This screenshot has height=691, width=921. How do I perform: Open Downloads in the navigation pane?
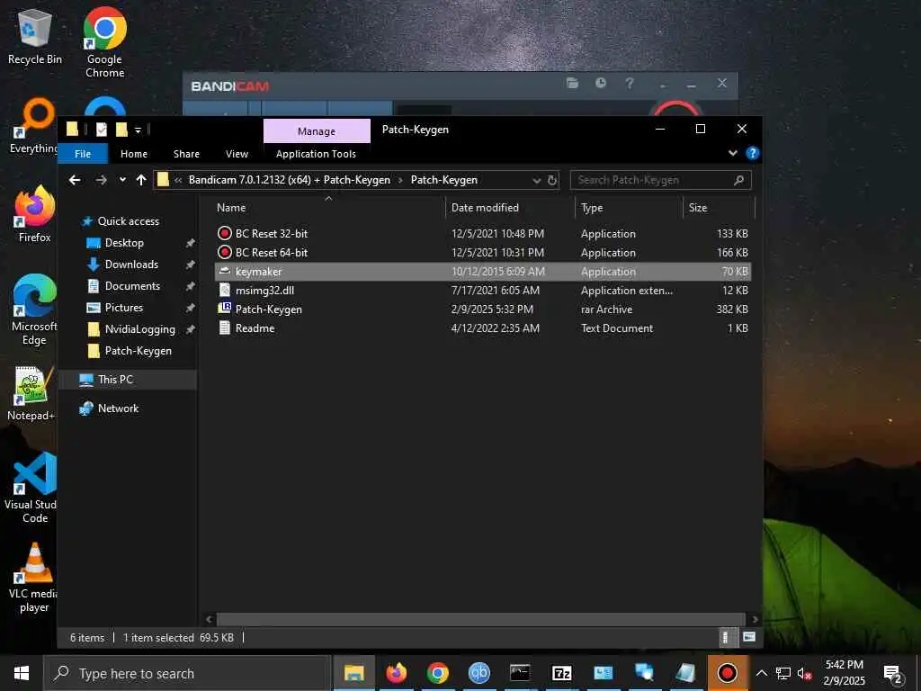pos(131,265)
